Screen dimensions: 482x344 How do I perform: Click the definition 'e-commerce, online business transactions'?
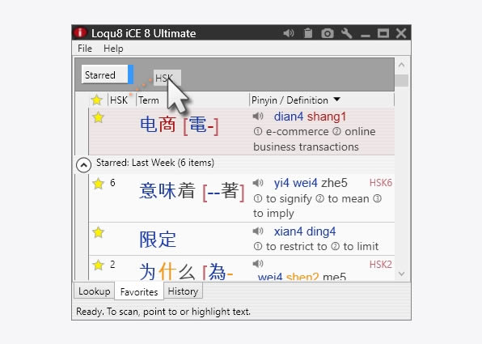point(314,139)
